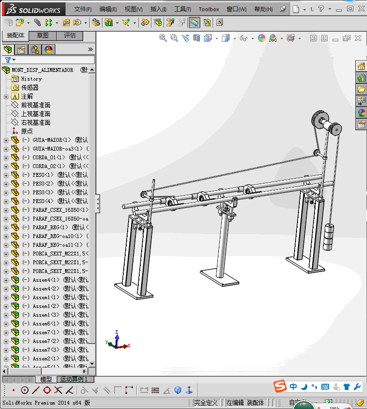Open the Toolbox menu
The width and height of the screenshot is (367, 409).
pos(209,9)
